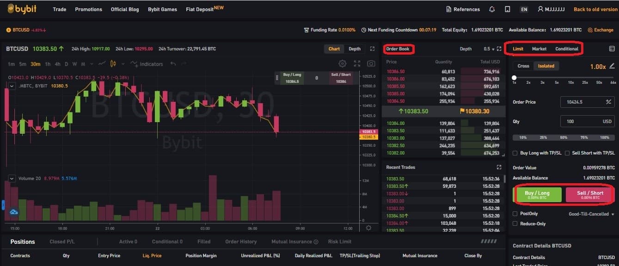
Task: Click the red Sell / Short button
Action: (x=590, y=195)
